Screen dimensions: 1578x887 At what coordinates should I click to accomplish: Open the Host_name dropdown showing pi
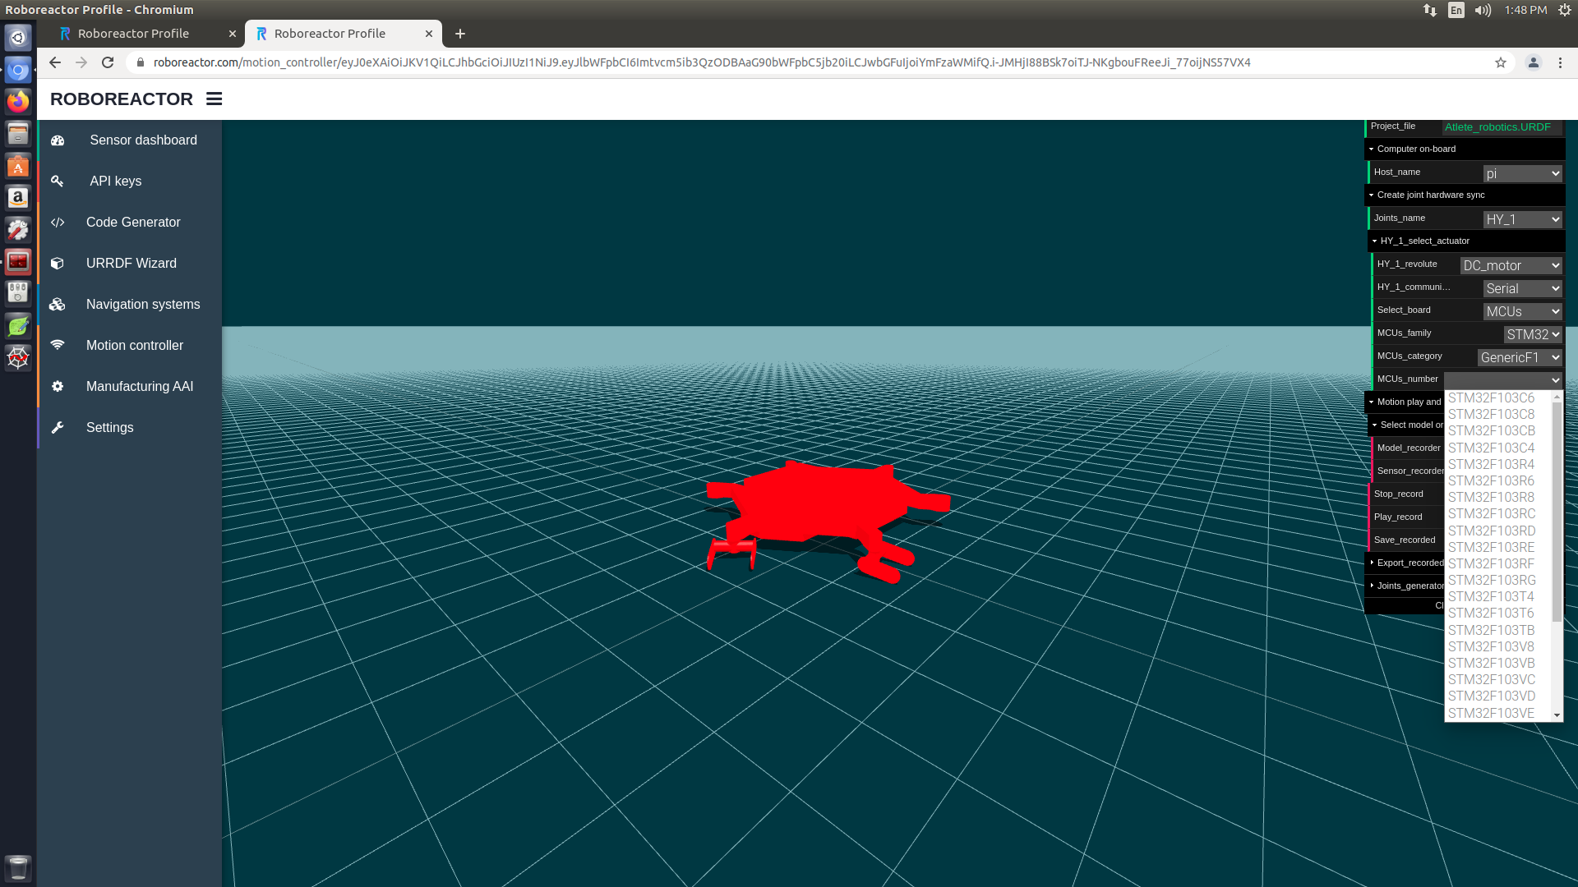pos(1522,173)
